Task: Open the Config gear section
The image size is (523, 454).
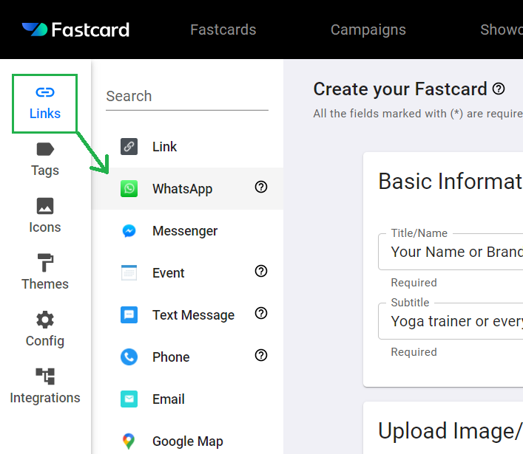Action: coord(45,329)
